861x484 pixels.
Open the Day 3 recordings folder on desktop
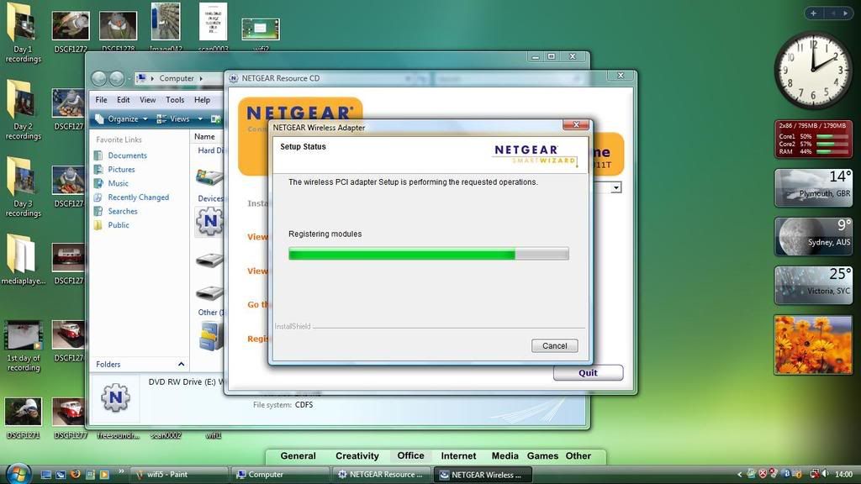click(22, 187)
